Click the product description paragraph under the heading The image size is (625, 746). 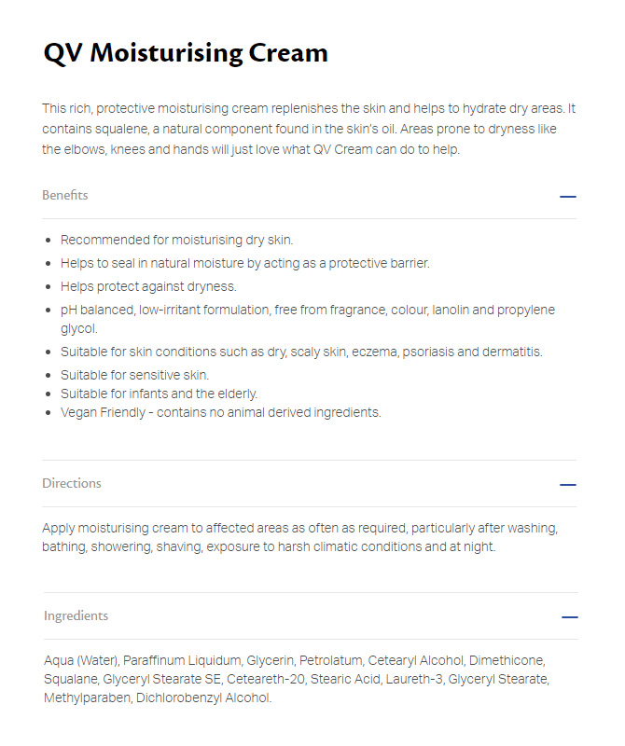coord(309,129)
